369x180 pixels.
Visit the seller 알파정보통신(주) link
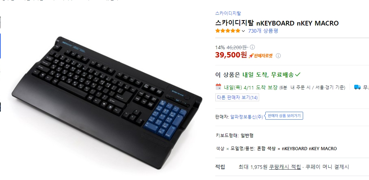tap(247, 117)
